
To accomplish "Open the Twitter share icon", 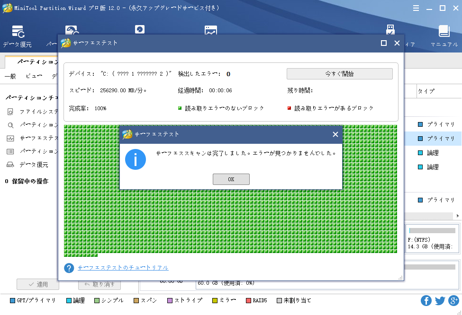I will click(440, 301).
